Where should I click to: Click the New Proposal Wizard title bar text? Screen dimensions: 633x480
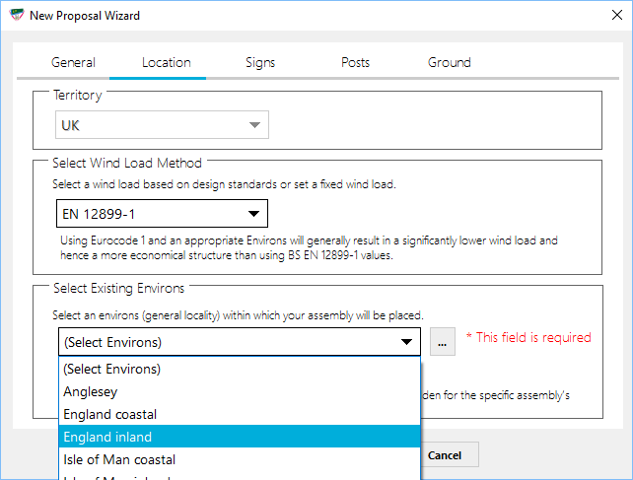[84, 16]
